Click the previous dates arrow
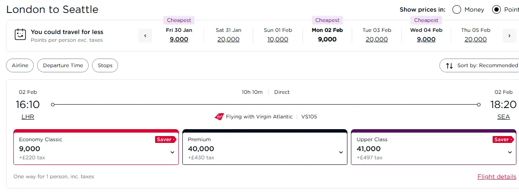This screenshot has height=192, width=519. [x=145, y=36]
